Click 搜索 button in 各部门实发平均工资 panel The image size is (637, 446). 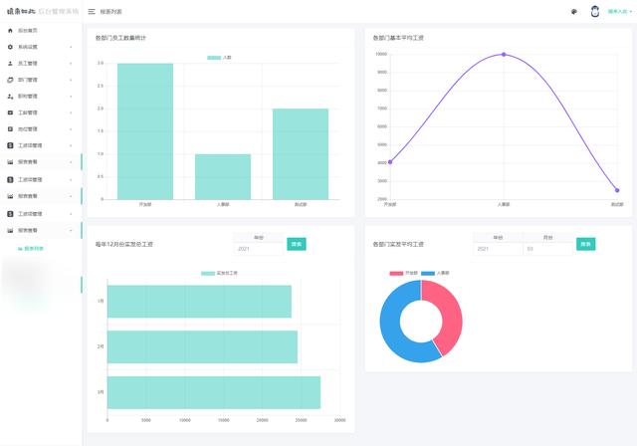(x=585, y=244)
